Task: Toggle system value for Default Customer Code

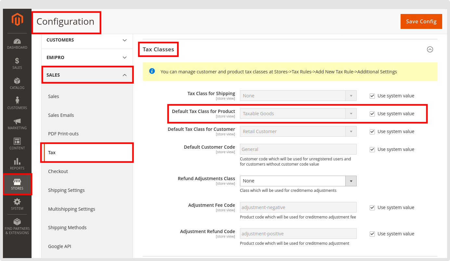Action: pyautogui.click(x=372, y=149)
